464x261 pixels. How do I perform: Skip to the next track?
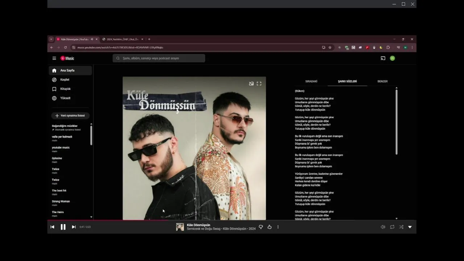point(74,227)
